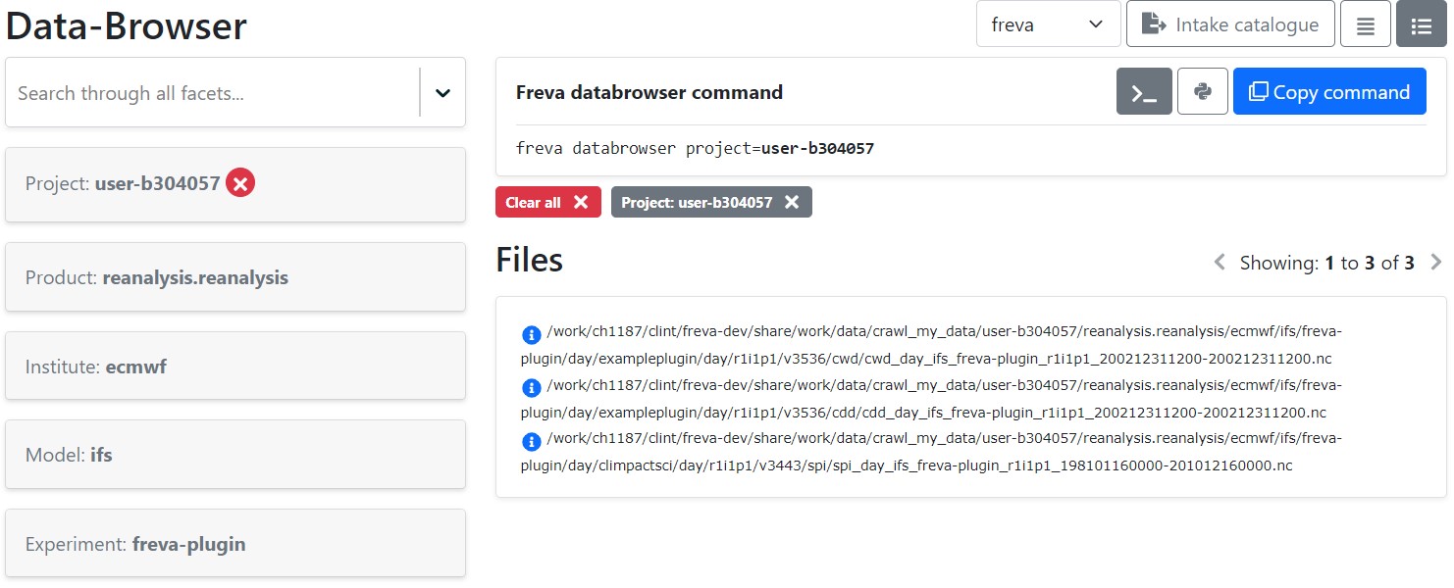Image resolution: width=1454 pixels, height=588 pixels.
Task: Click the info icon on the spi file entry
Action: click(530, 441)
